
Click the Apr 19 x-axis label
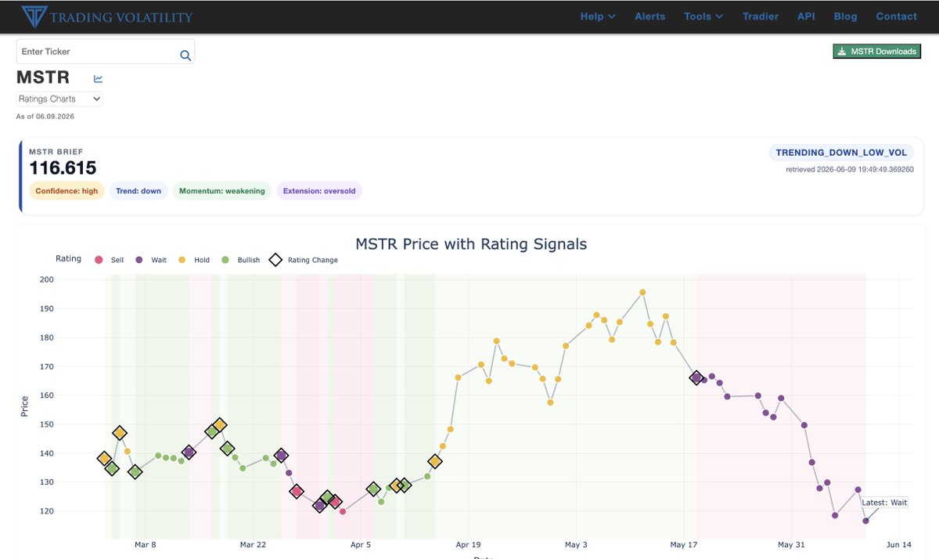[466, 544]
